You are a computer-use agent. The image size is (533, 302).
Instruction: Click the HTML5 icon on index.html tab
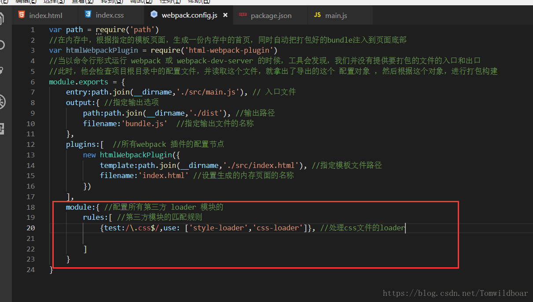click(22, 15)
